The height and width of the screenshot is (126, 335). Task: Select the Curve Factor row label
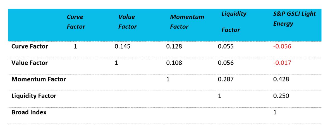coord(30,47)
